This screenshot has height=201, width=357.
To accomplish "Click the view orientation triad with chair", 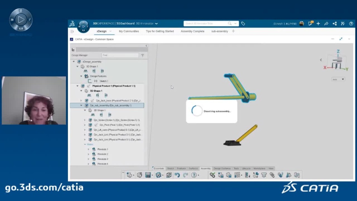I will (x=336, y=60).
